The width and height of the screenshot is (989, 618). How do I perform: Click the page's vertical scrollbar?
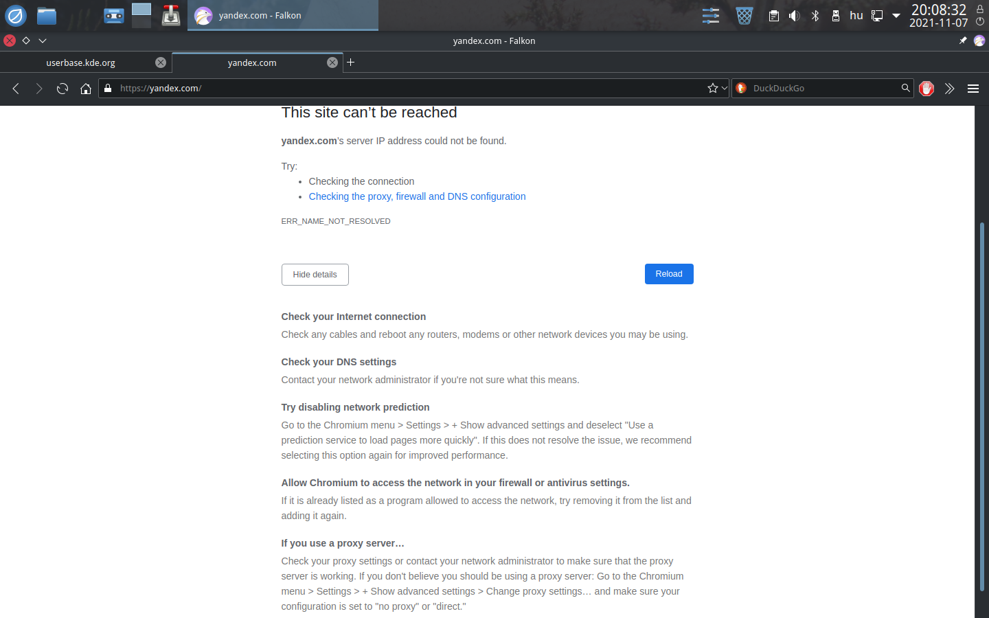pyautogui.click(x=982, y=405)
